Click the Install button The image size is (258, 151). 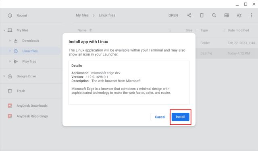pyautogui.click(x=180, y=117)
